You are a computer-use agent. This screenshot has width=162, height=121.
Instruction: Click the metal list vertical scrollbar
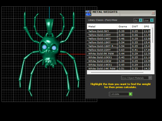tap(153, 35)
